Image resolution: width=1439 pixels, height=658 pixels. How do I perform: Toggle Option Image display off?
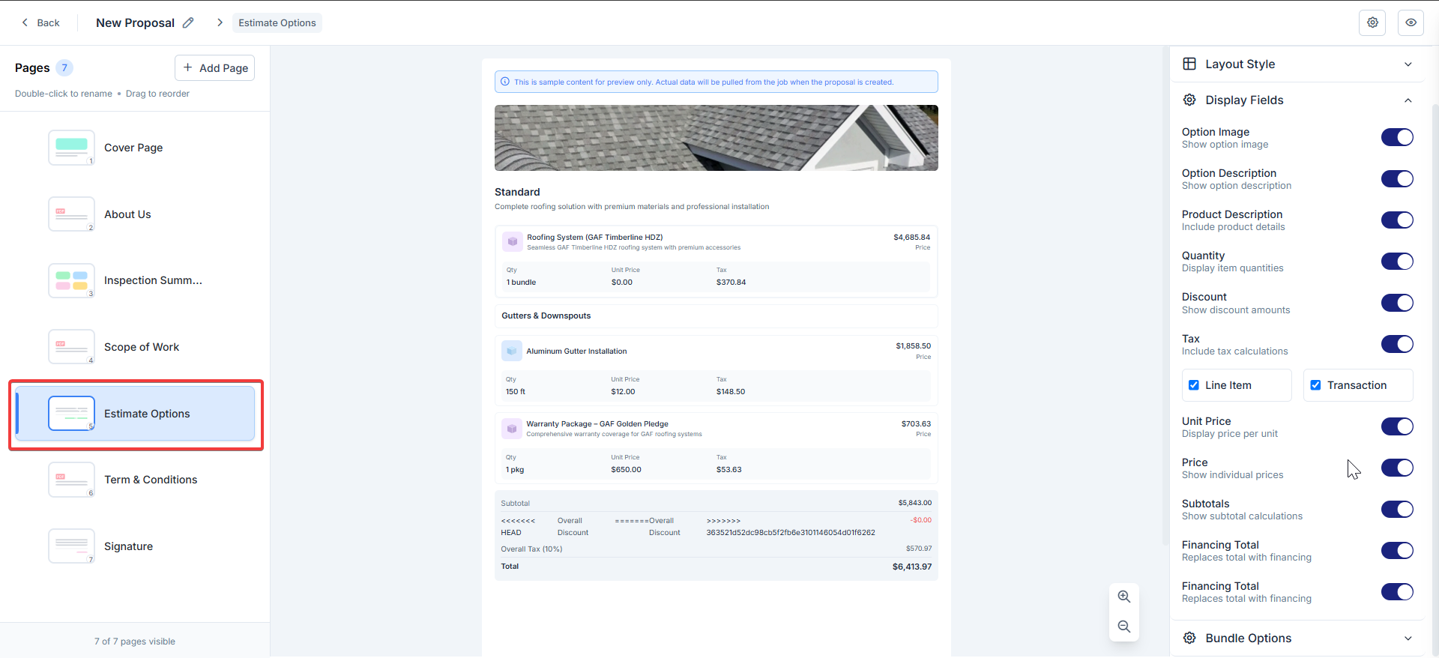click(x=1397, y=137)
